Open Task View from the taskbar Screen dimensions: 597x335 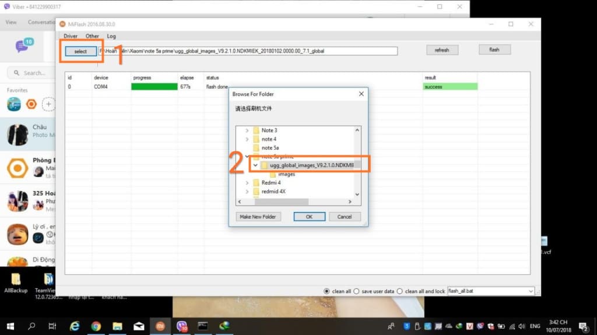52,326
